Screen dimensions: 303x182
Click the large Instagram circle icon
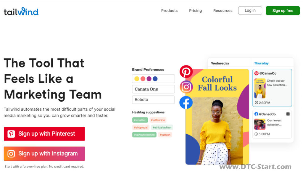186,87
